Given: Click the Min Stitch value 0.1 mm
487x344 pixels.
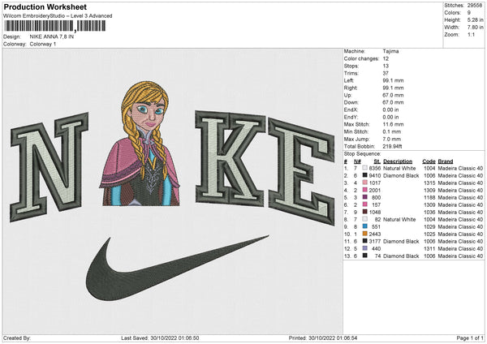Looking at the screenshot, I should 392,131.
